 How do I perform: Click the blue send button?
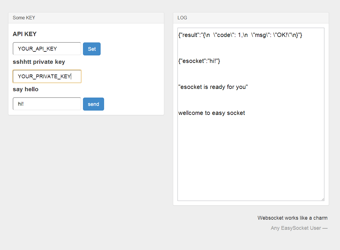pyautogui.click(x=93, y=104)
